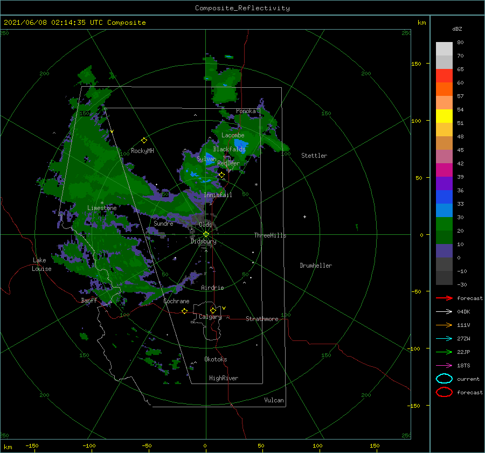Click the yellow diamond marker below RedDeer
485x453 pixels.
[x=222, y=175]
